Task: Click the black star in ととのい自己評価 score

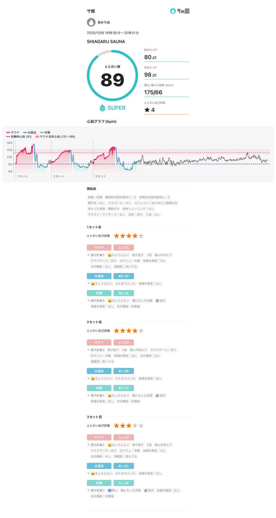Action: pos(147,110)
